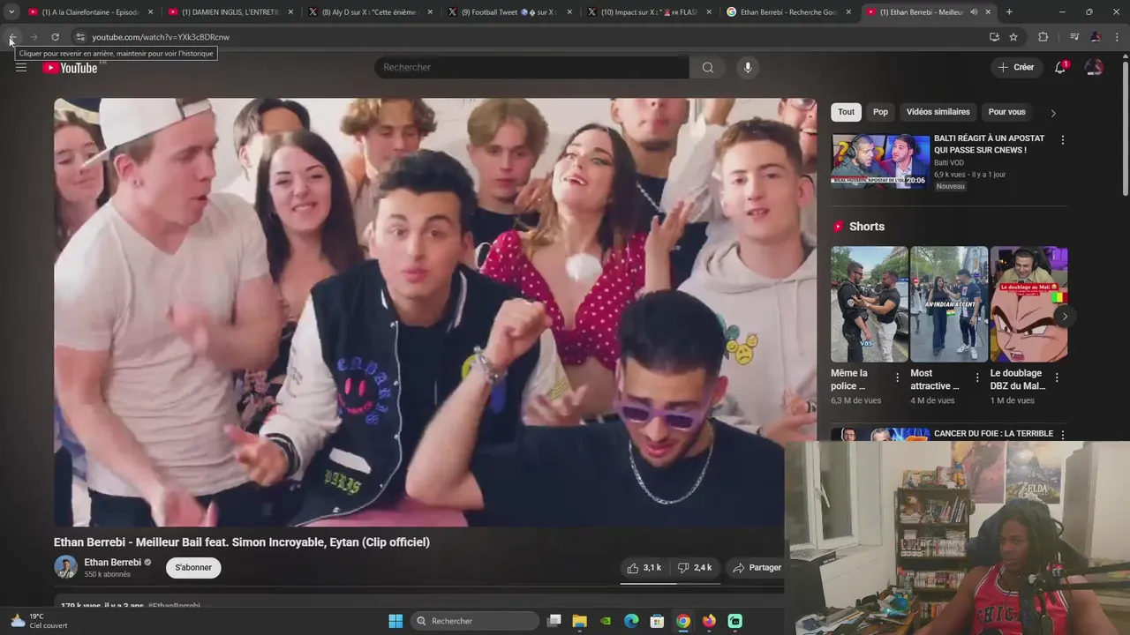Open the Balti VOD video thumbnail
This screenshot has width=1130, height=635.
tap(880, 161)
